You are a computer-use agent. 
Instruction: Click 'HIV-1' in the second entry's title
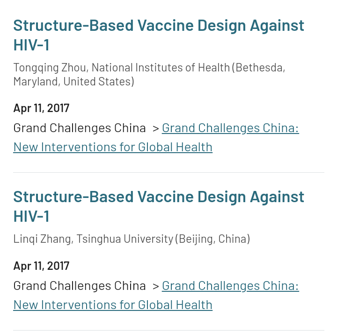point(31,217)
